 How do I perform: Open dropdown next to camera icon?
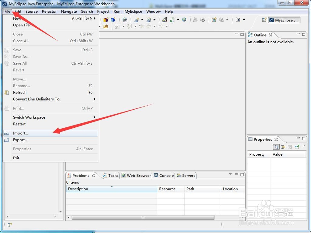pyautogui.click(x=244, y=20)
